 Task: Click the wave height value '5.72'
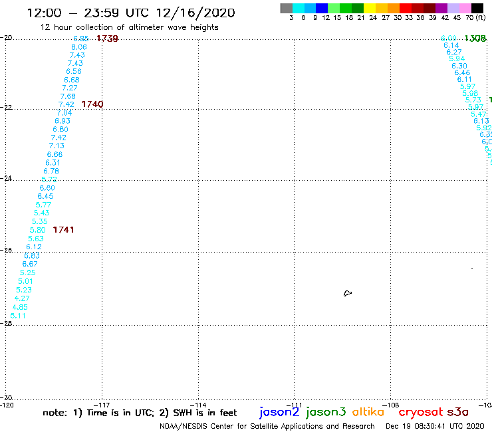pos(49,179)
